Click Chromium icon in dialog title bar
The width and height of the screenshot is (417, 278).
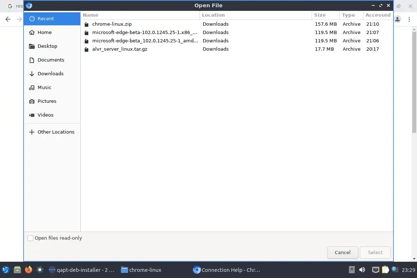[29, 5]
